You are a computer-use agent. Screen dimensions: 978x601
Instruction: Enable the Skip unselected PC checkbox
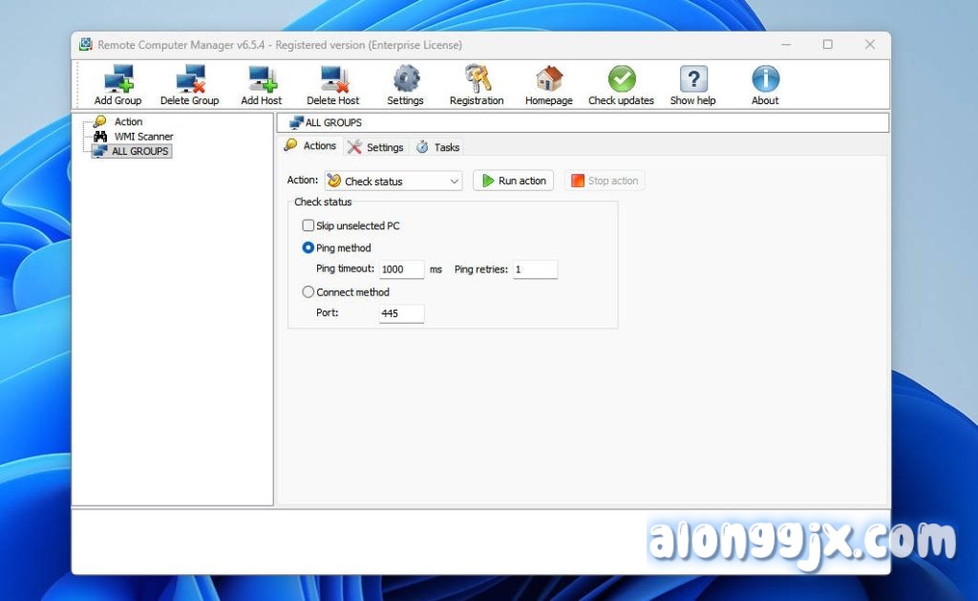pos(308,225)
